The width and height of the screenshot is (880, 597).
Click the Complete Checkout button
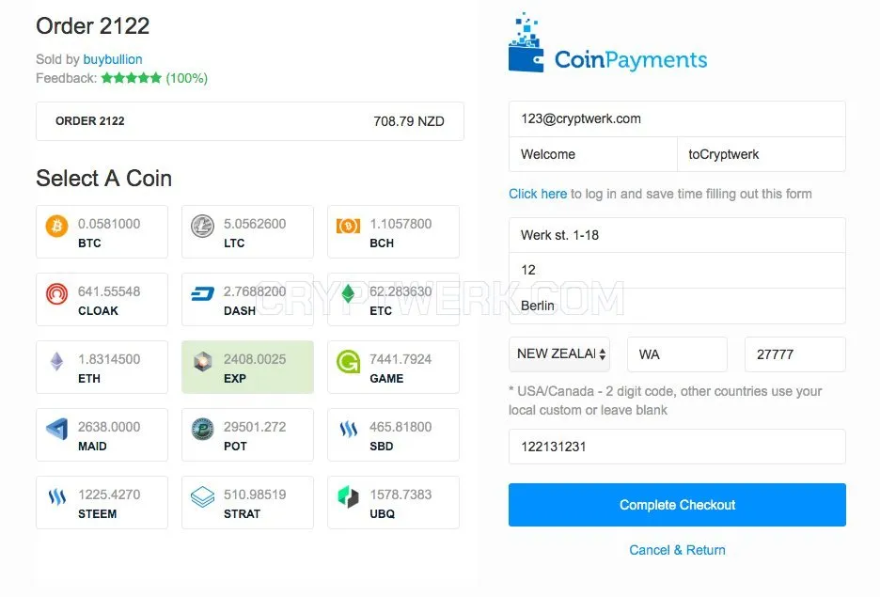(677, 505)
